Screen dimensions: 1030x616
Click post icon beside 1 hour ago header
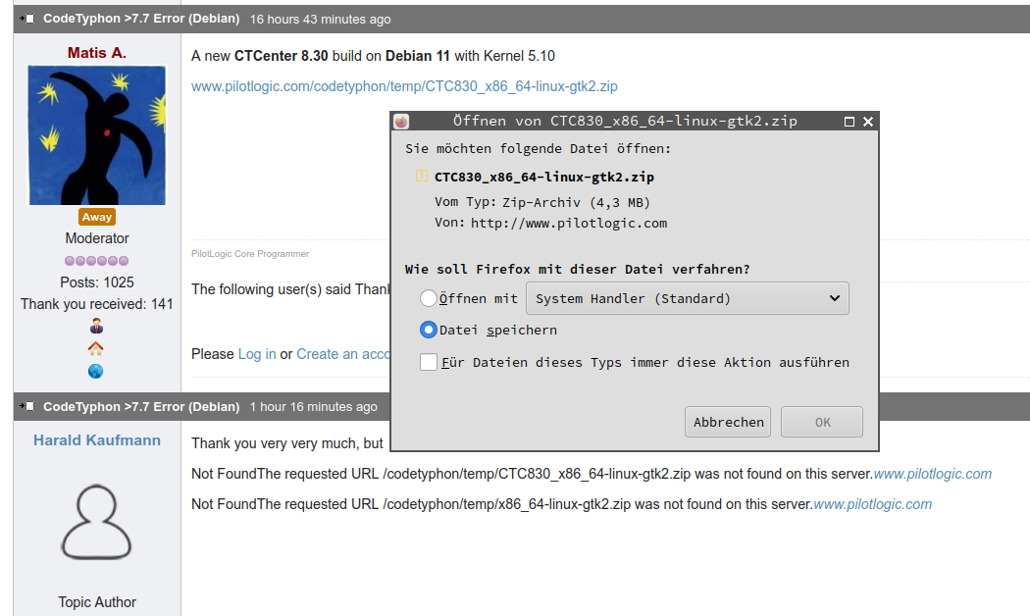pyautogui.click(x=26, y=406)
